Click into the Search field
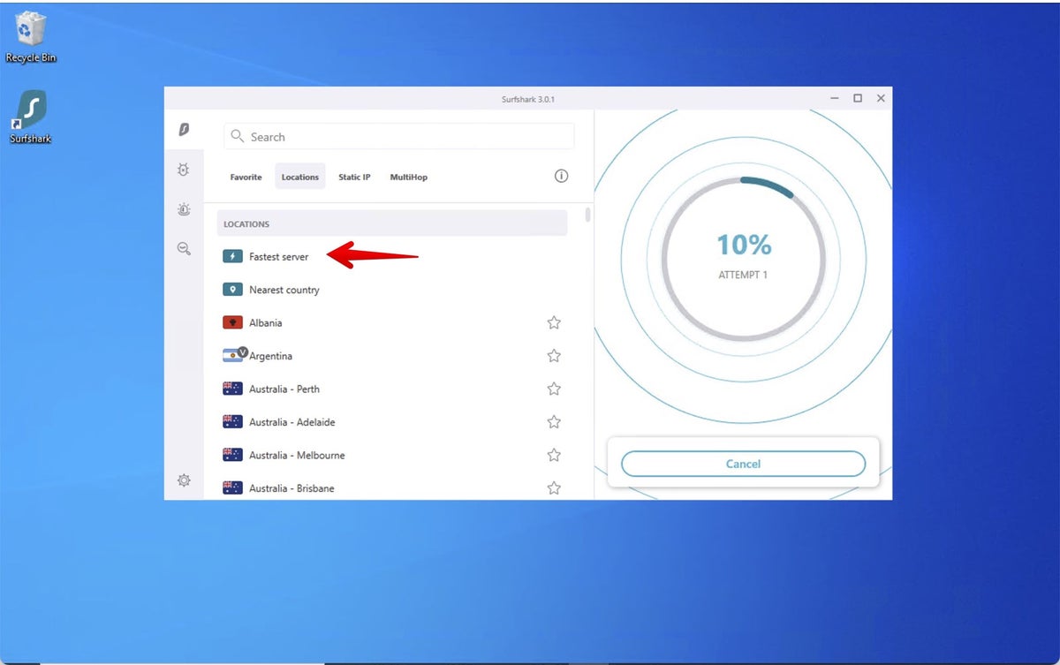1060x665 pixels. (x=399, y=137)
